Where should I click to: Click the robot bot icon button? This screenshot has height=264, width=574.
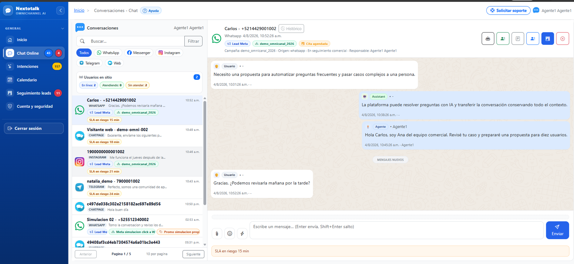(488, 38)
